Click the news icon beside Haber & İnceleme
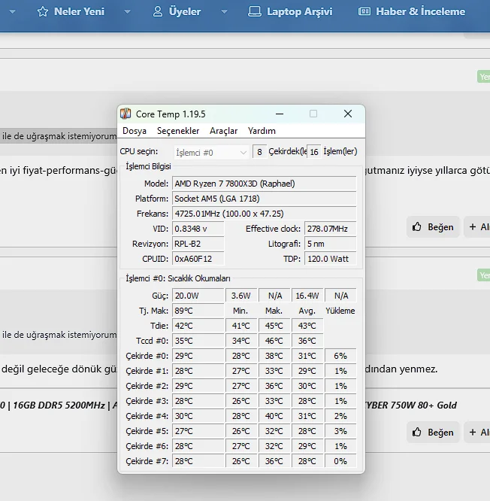Image resolution: width=490 pixels, height=501 pixels. point(364,11)
